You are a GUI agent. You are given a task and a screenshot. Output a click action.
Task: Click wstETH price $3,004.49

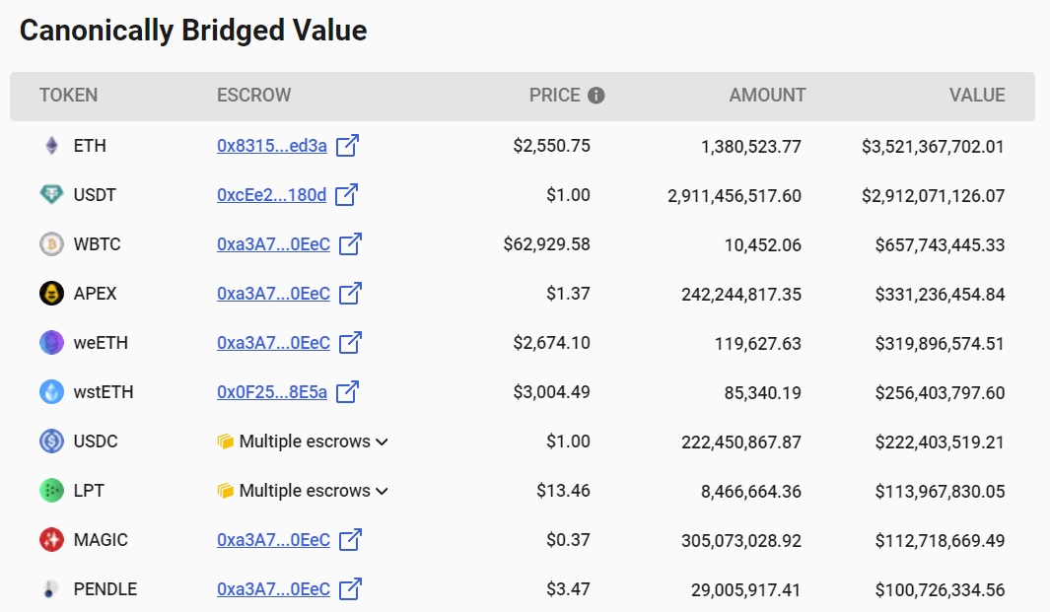pos(552,391)
